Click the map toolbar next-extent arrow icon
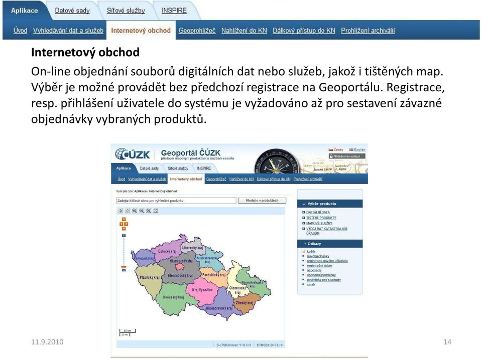This screenshot has height=359, width=482. (x=127, y=211)
